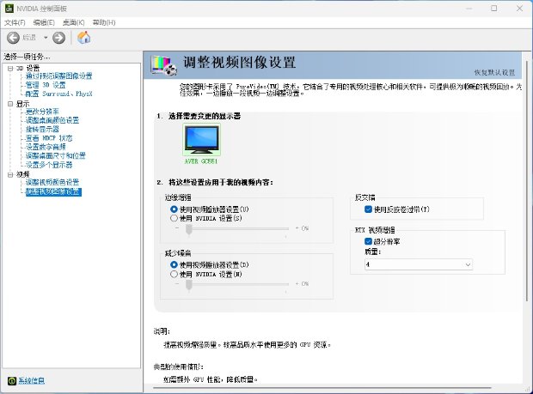Close the NVIDIA control panel window
The height and width of the screenshot is (394, 533).
(520, 8)
